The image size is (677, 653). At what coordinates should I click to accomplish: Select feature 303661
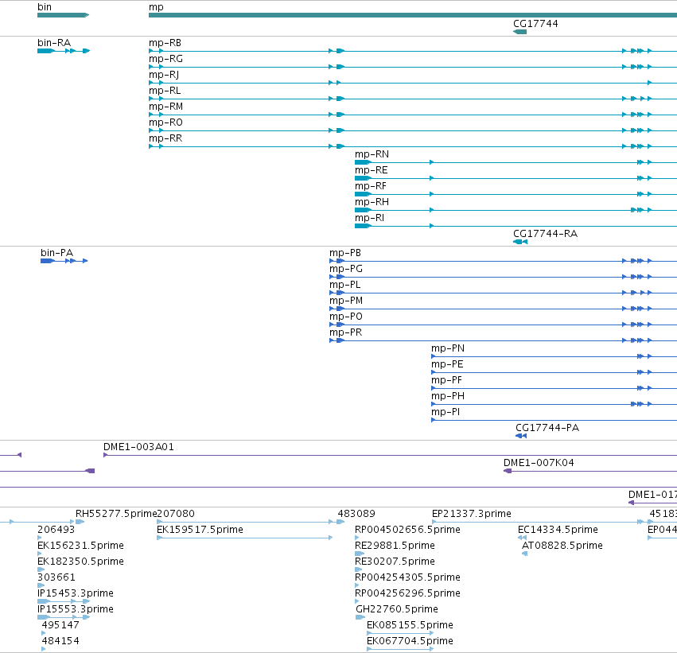(x=56, y=578)
